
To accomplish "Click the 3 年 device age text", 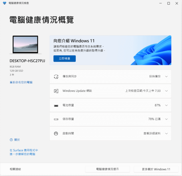I will [x=12, y=75].
